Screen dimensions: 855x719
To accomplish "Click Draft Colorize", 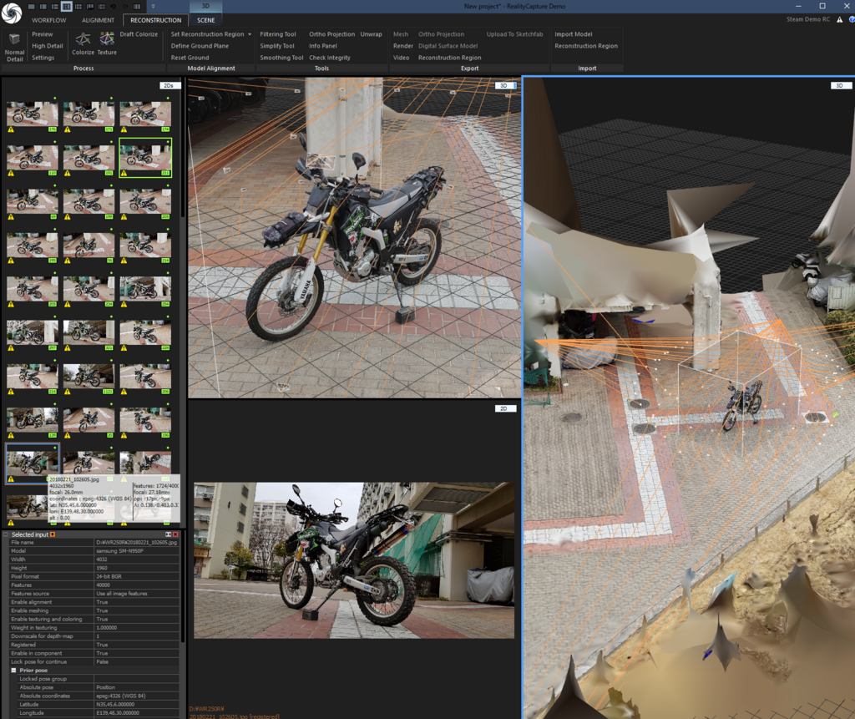I will 139,34.
